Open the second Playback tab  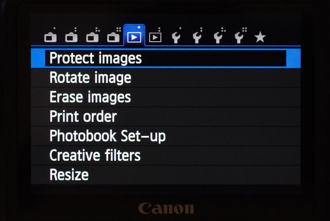(155, 37)
